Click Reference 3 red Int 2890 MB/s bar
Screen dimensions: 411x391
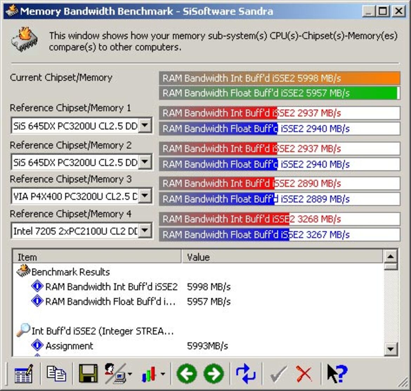[x=279, y=183]
